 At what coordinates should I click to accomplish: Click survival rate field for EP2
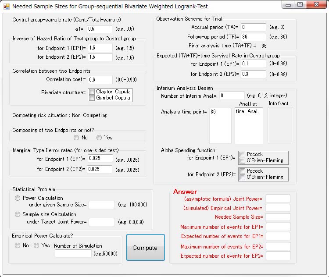[254, 74]
